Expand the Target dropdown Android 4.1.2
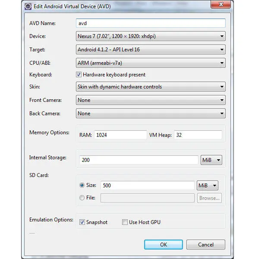Screen dimensions: 255x259 point(151,49)
